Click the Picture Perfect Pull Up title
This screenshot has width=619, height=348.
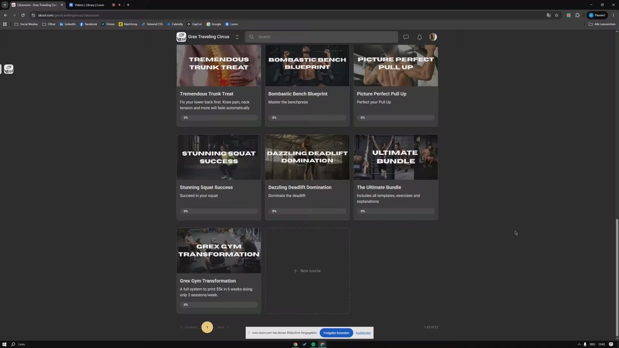tap(381, 94)
